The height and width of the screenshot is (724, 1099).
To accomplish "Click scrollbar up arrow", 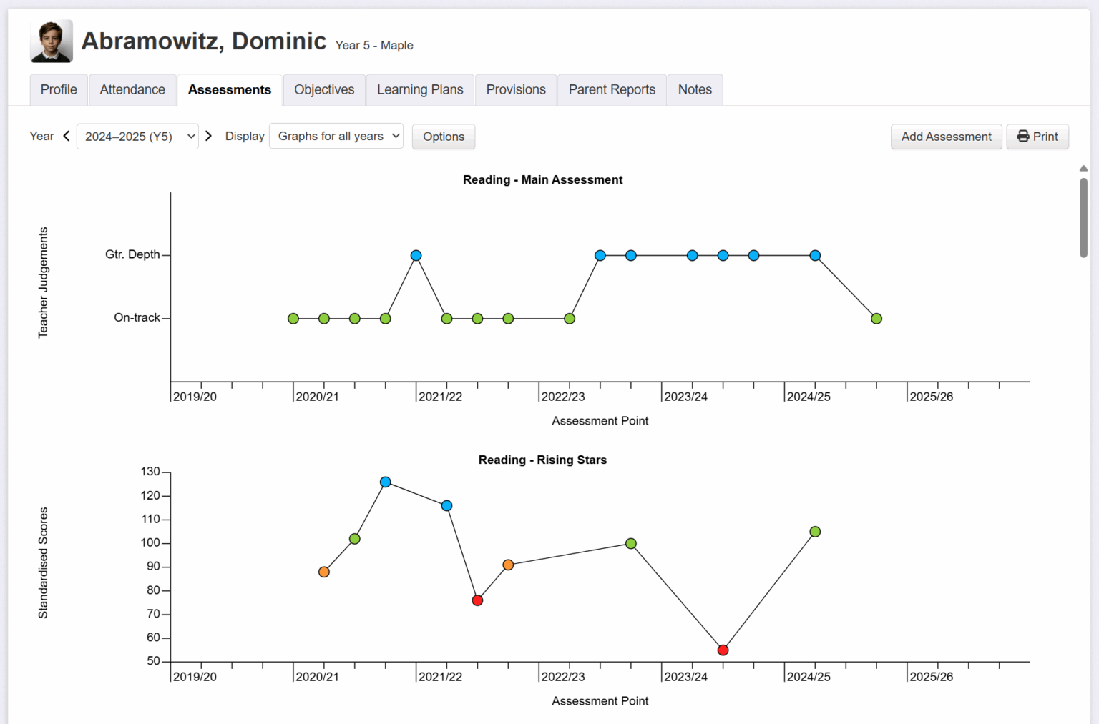I will click(x=1083, y=169).
